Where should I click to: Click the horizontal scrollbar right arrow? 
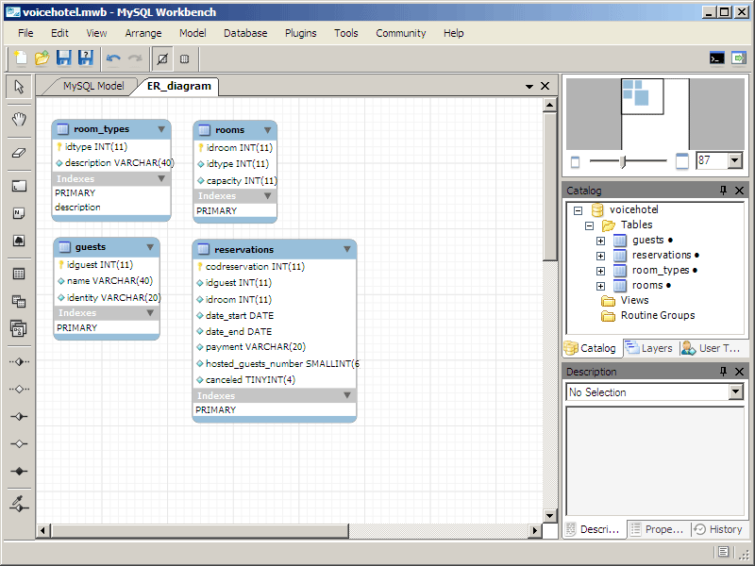click(534, 531)
